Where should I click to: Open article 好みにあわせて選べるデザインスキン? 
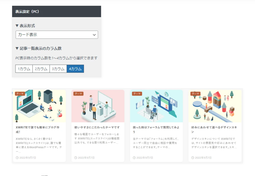click(214, 129)
